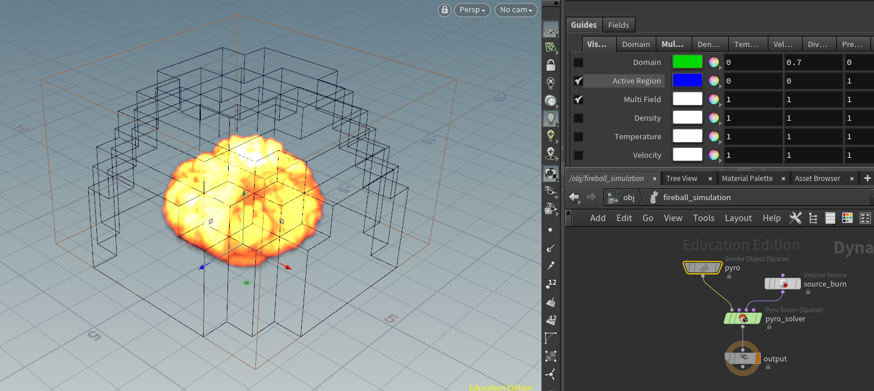This screenshot has height=391, width=874.
Task: Click the construction plane icon
Action: click(551, 47)
